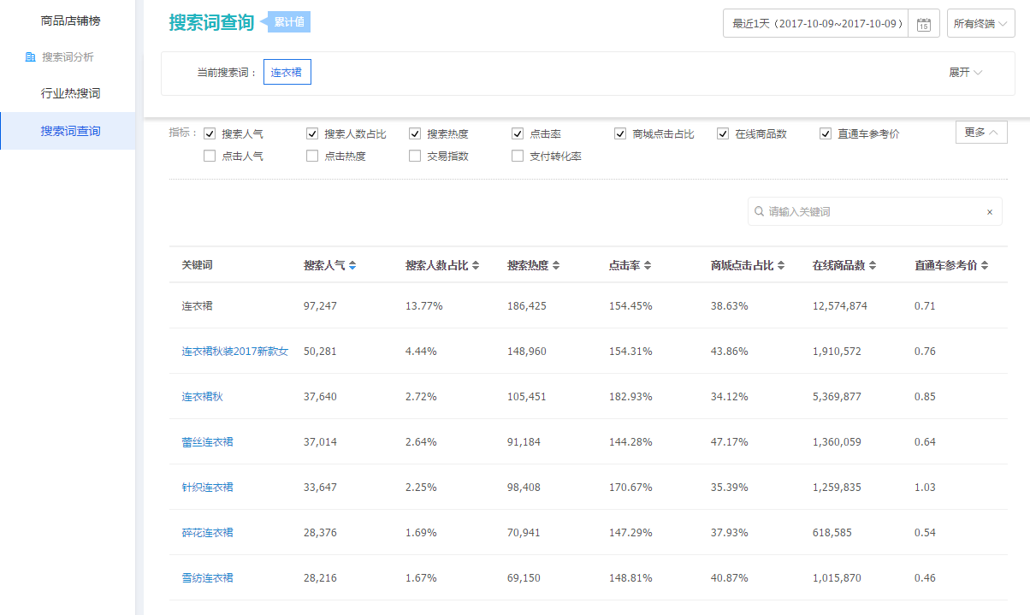Viewport: 1030px width, 615px height.
Task: Check the 支付转化率 indicator box
Action: (x=518, y=156)
